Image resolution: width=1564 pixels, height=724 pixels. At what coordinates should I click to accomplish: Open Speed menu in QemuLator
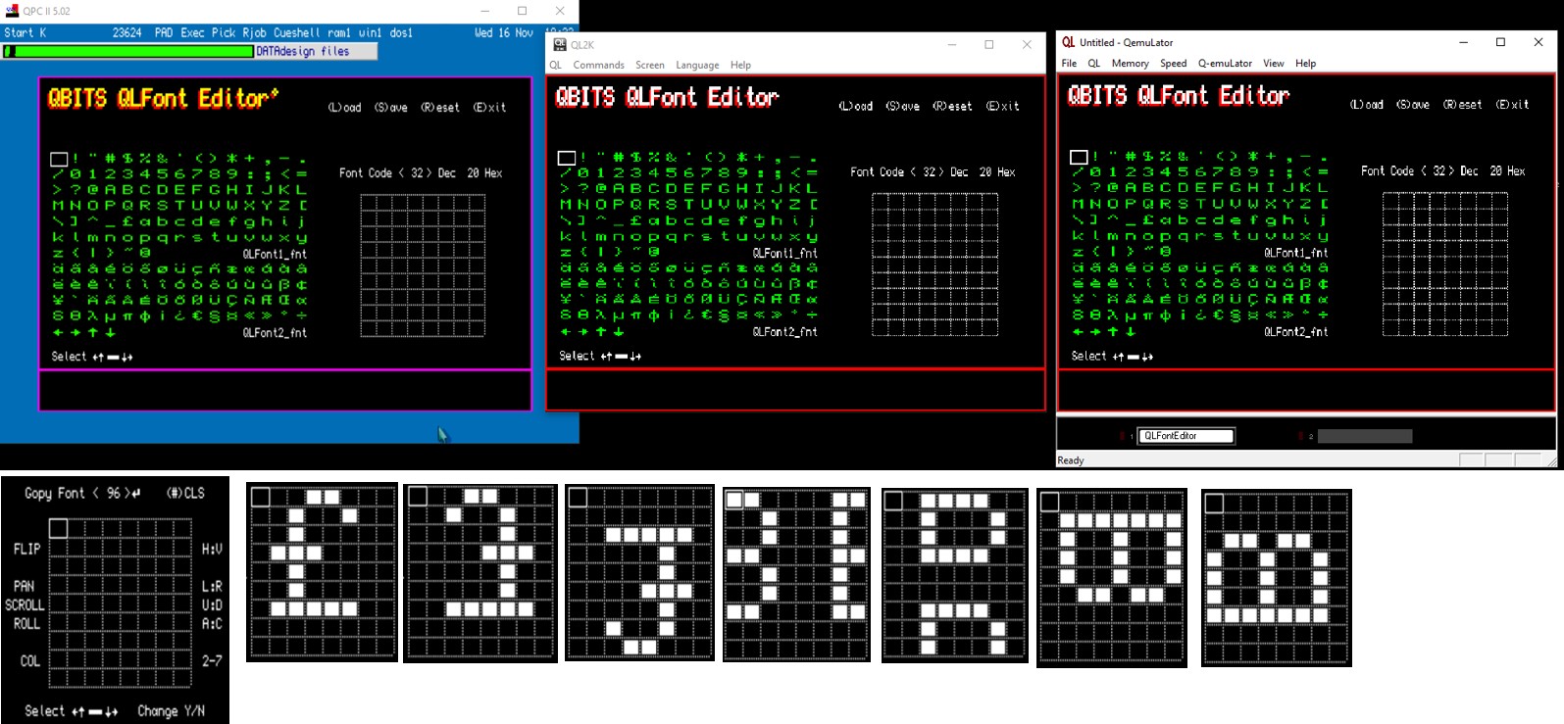1174,64
